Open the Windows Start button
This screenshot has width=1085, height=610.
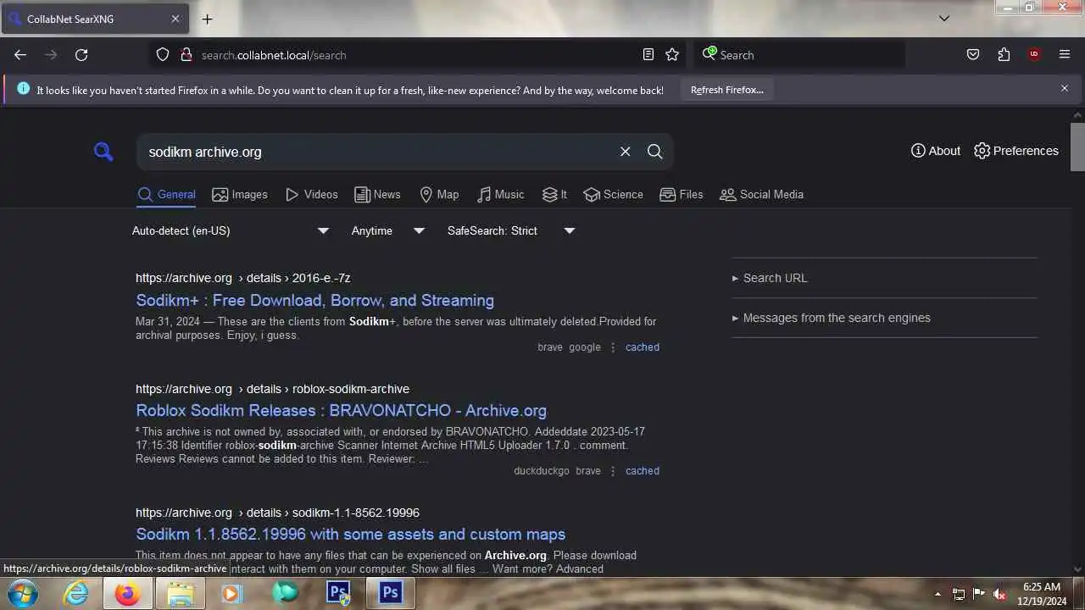point(22,593)
